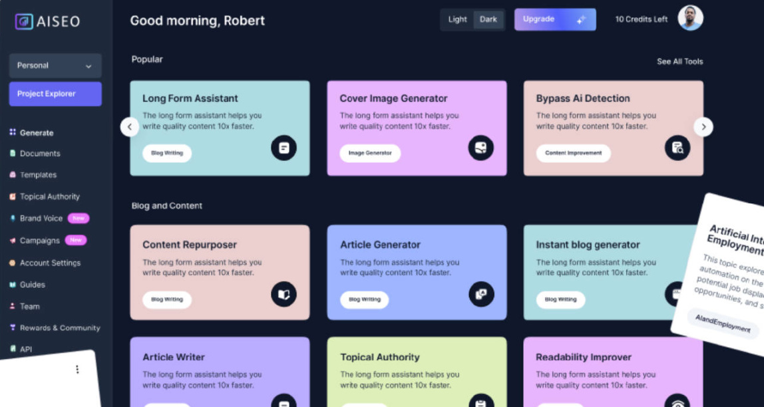Click 10 Credits Left text
Image resolution: width=764 pixels, height=407 pixels.
(x=642, y=19)
